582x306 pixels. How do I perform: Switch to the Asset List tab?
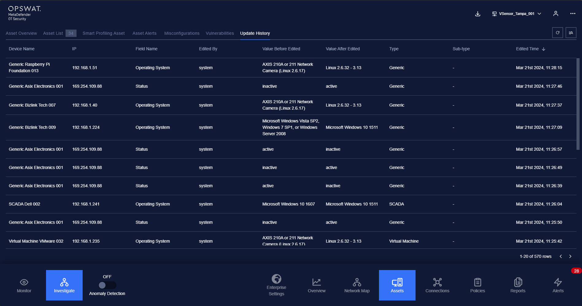[53, 33]
